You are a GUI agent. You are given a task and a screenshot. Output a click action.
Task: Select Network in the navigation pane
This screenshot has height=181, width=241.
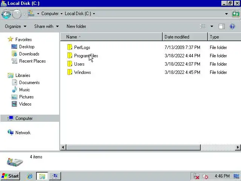[x=23, y=133]
